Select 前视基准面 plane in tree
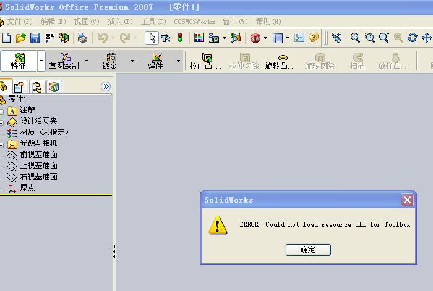 tap(38, 154)
